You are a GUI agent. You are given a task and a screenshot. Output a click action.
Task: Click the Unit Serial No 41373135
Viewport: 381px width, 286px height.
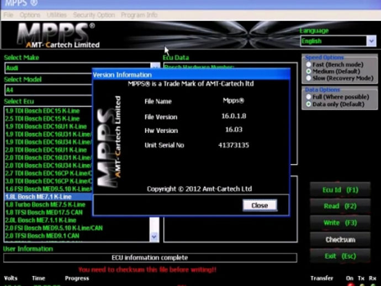234,145
